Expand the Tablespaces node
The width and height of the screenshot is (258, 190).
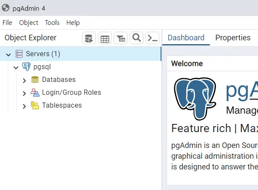[24, 106]
